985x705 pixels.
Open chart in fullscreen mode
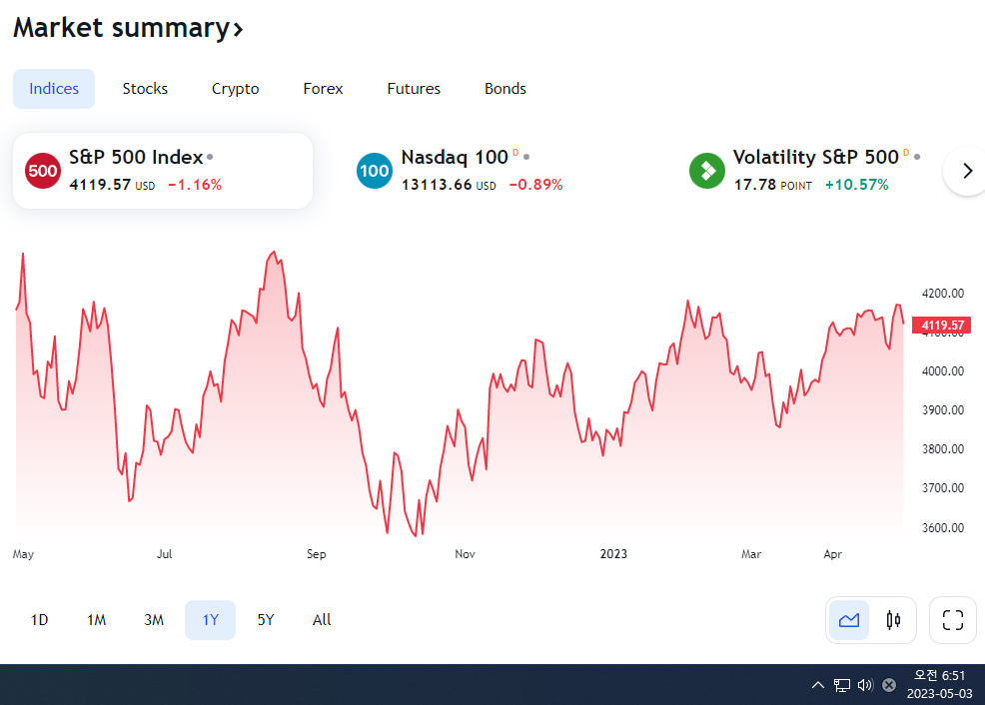coord(952,620)
